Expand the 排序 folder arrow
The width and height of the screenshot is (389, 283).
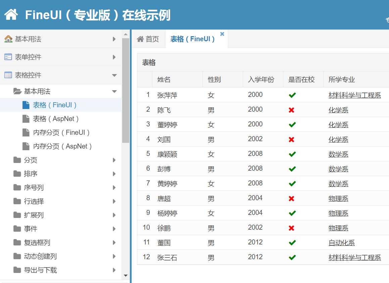point(114,174)
